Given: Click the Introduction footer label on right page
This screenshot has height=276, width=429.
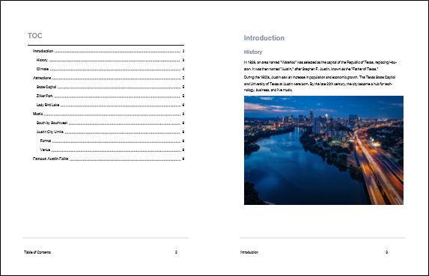Looking at the screenshot, I should (x=249, y=252).
